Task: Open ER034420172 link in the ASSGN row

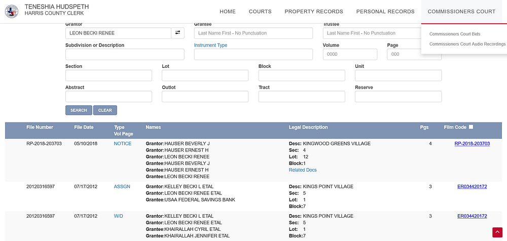Action: point(472,186)
